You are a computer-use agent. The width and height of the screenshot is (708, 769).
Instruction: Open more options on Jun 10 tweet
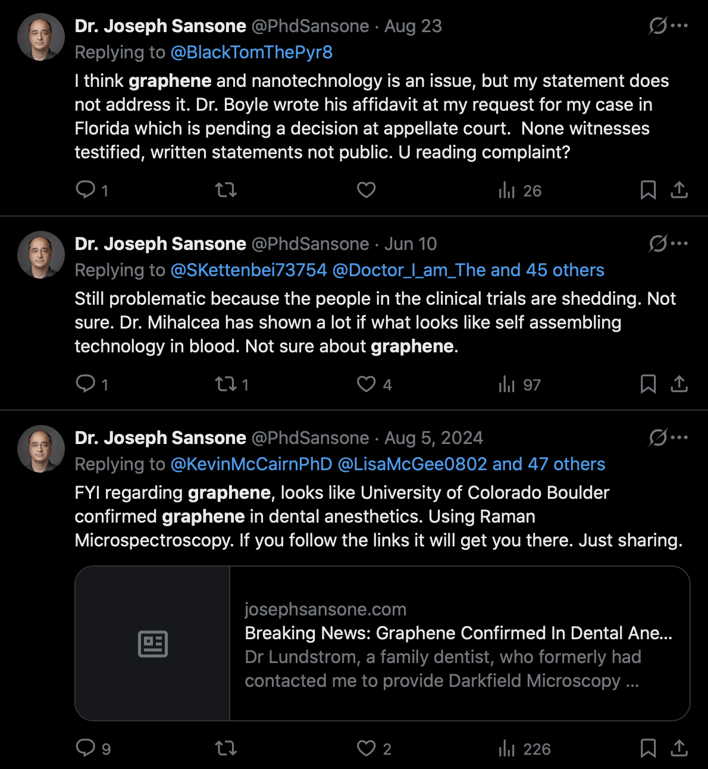[x=679, y=243]
